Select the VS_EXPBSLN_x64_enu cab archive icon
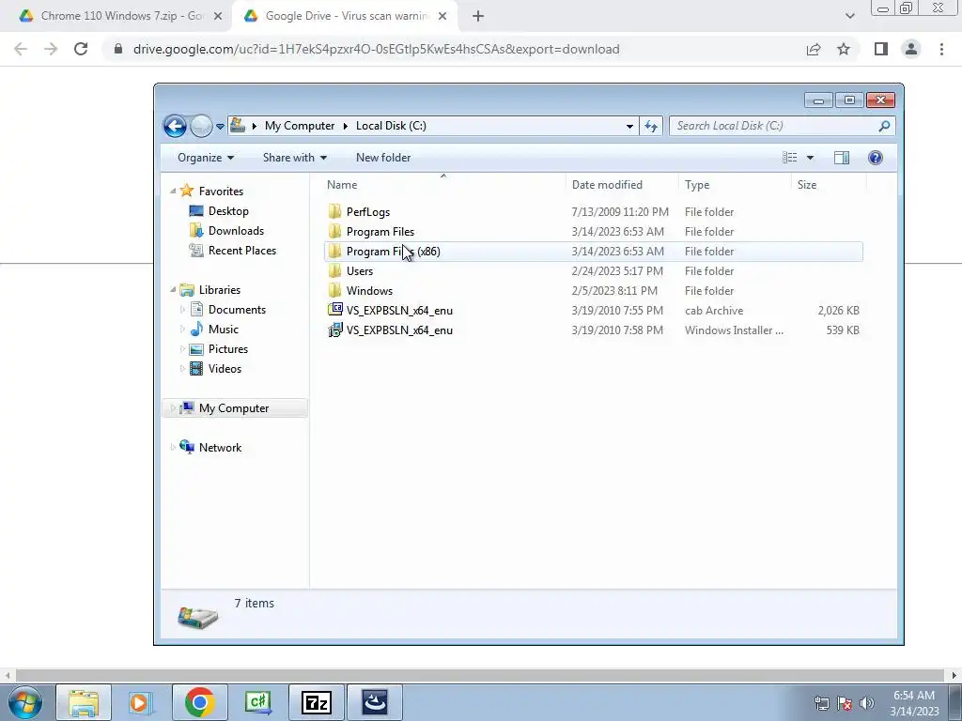 (x=335, y=310)
